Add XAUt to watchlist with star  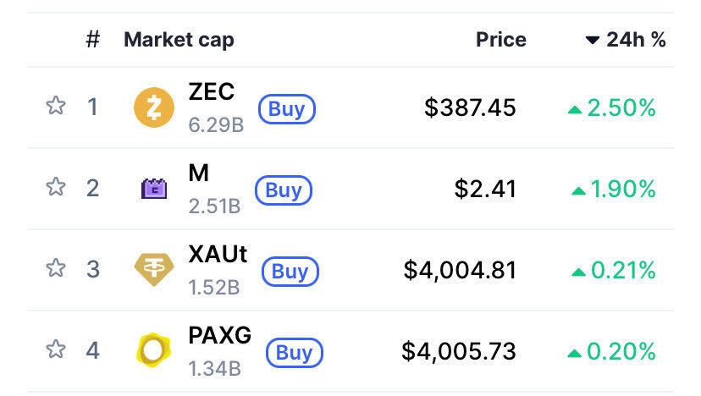[56, 268]
